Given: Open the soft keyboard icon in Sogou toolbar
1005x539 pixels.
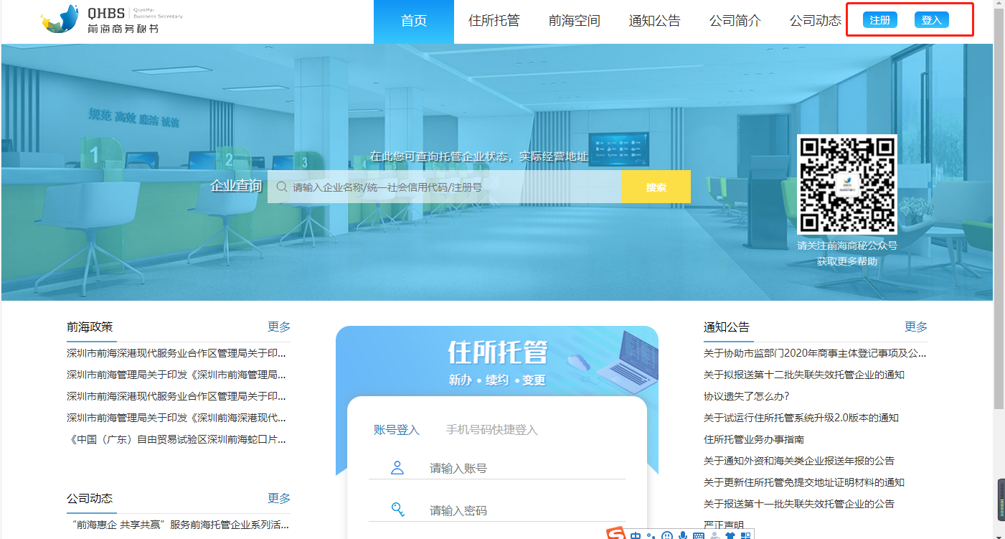Looking at the screenshot, I should (x=699, y=535).
